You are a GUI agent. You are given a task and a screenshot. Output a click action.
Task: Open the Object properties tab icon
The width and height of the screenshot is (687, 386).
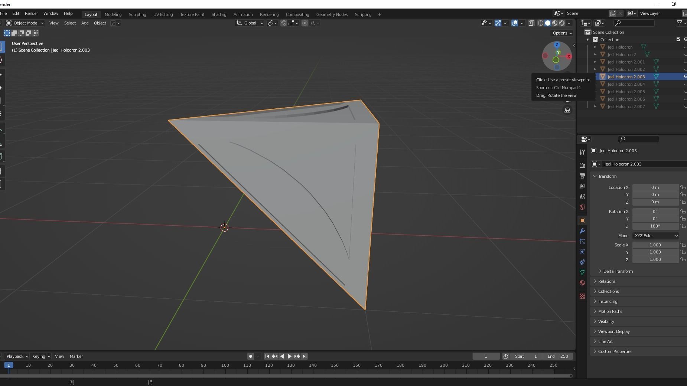(x=582, y=220)
